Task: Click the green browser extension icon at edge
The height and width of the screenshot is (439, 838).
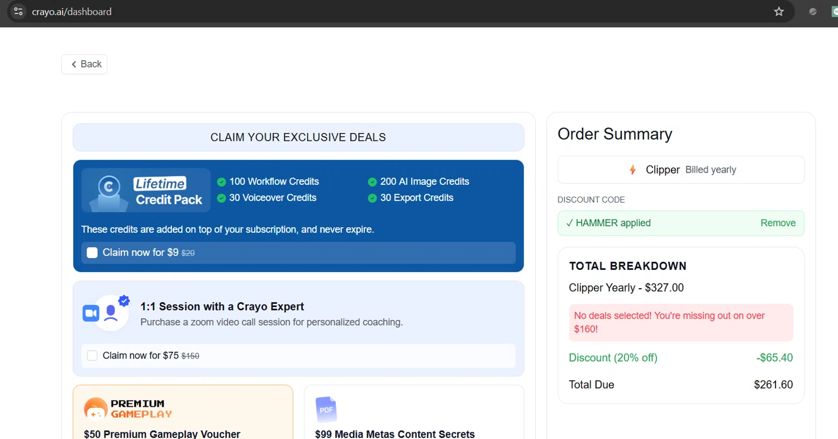Action: point(835,11)
